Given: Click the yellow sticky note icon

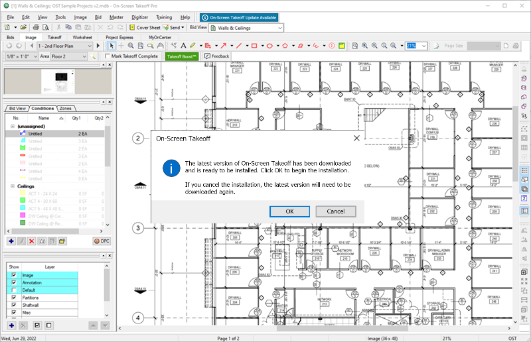Looking at the screenshot, I should tap(342, 46).
